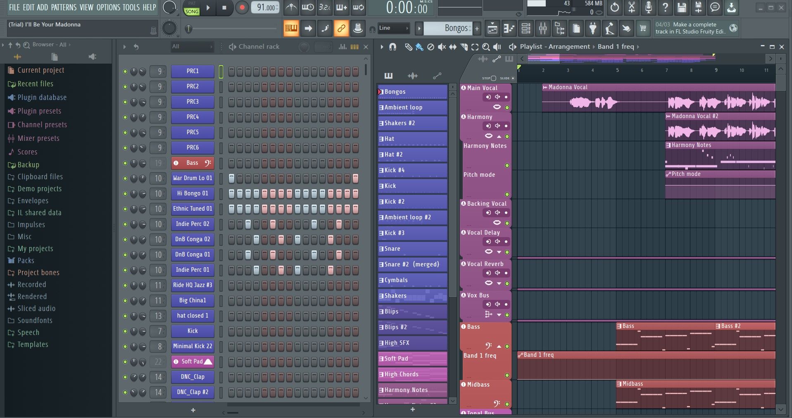Open audio editor scissors icon
This screenshot has height=418, width=792.
coord(632,7)
